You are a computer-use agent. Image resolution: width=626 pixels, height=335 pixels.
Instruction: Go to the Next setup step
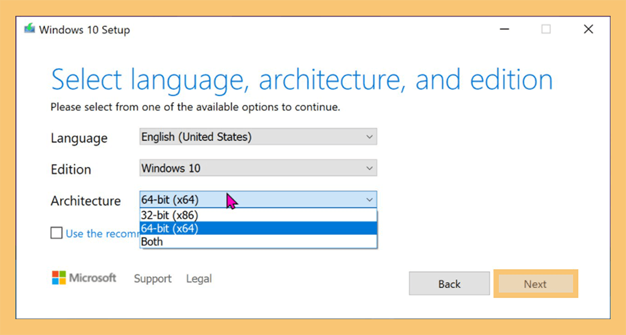tap(535, 284)
